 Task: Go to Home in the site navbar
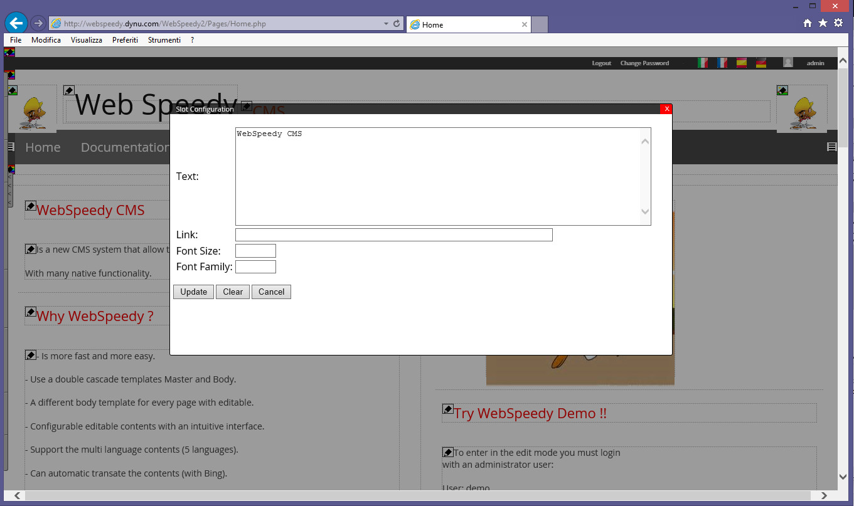pyautogui.click(x=43, y=147)
